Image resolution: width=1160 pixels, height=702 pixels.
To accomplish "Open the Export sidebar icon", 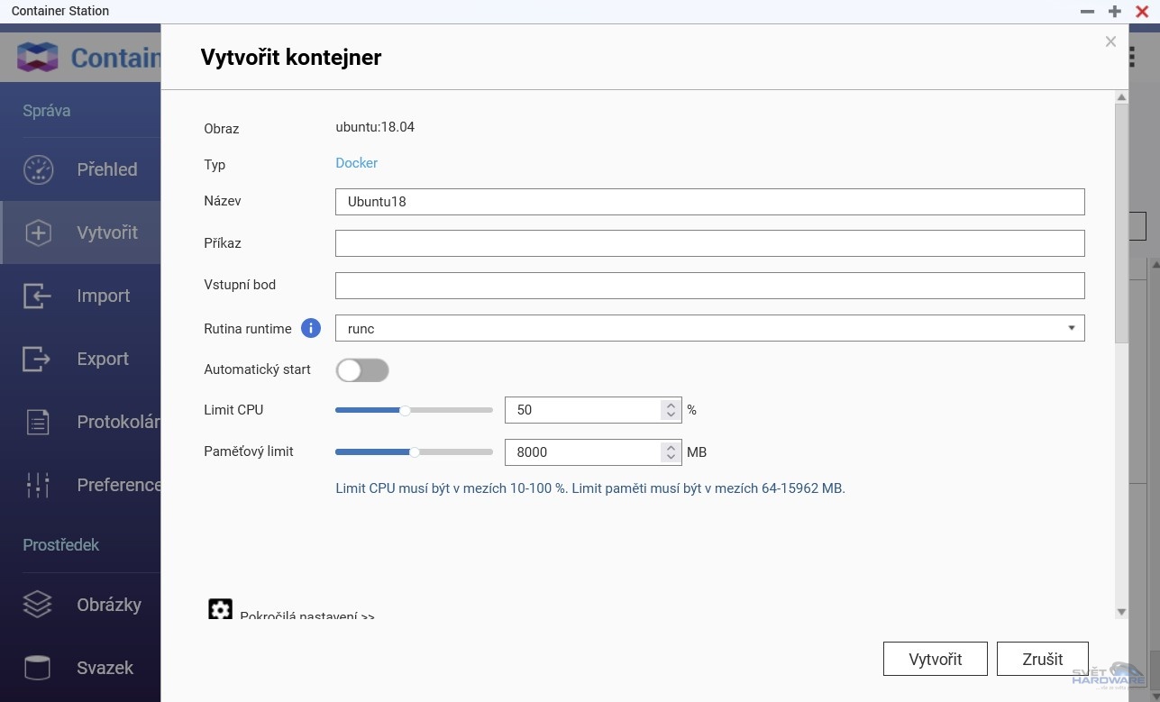I will tap(38, 359).
